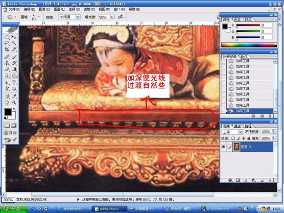Toggle the link box of 图层 0

(230, 147)
